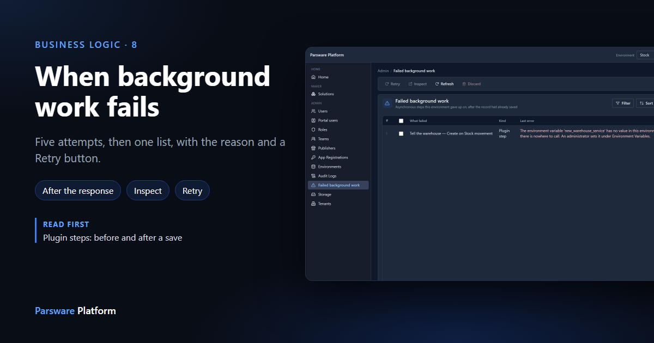Viewport: 654px width, 343px height.
Task: Open Solutions via its sidebar icon
Action: click(x=313, y=94)
